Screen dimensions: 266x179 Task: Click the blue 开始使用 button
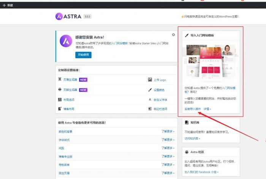[83, 55]
